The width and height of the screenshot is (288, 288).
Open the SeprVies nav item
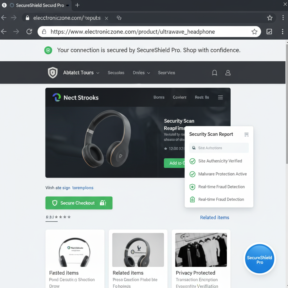pyautogui.click(x=166, y=73)
